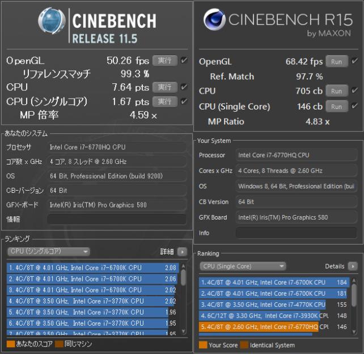Screen dimensions: 364x354
Task: Click CB Version field in Cinebench R15
Action: 297,202
